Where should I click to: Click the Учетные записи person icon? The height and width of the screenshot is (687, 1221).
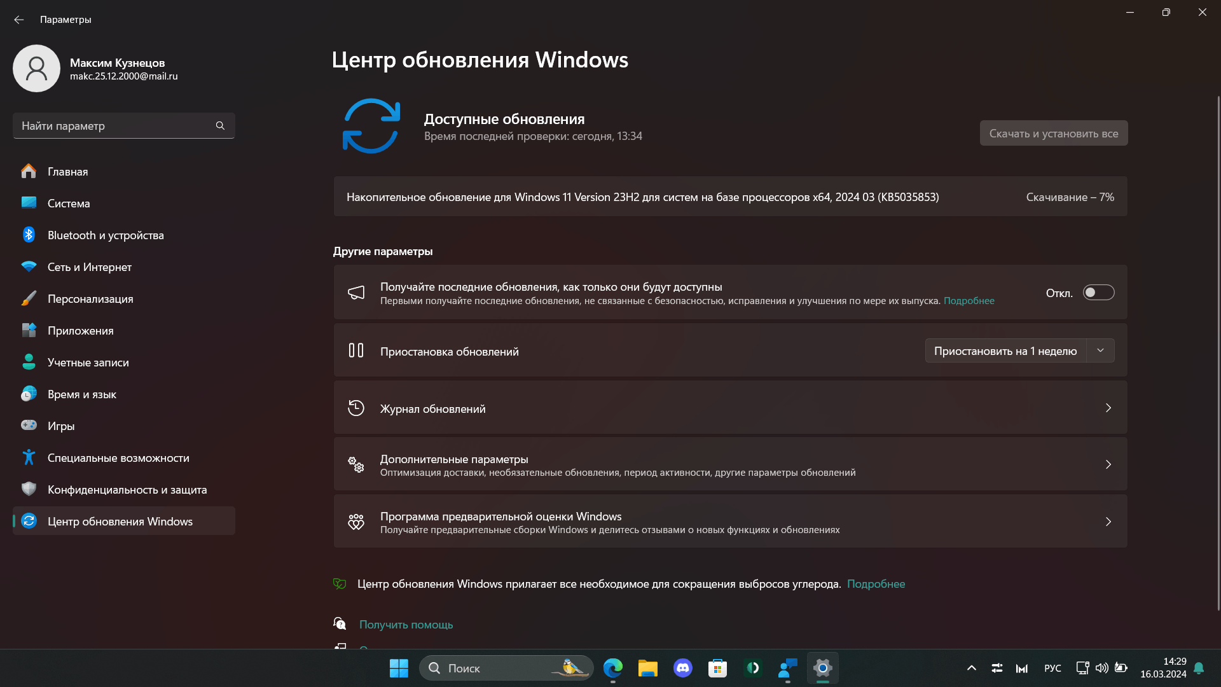29,362
